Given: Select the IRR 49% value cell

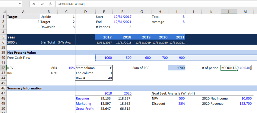Looking at the screenshot, I should (49, 73).
